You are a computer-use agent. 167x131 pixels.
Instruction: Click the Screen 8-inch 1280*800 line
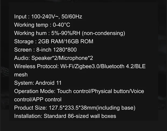point(45,50)
